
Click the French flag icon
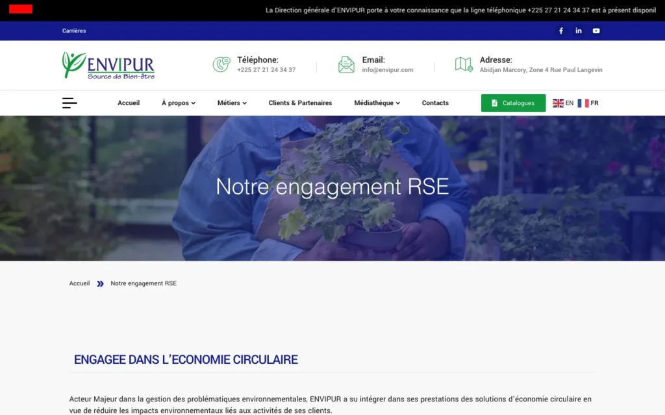(x=583, y=103)
